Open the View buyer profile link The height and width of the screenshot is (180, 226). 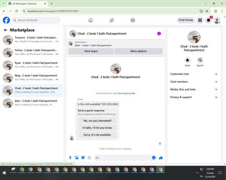[126, 93]
